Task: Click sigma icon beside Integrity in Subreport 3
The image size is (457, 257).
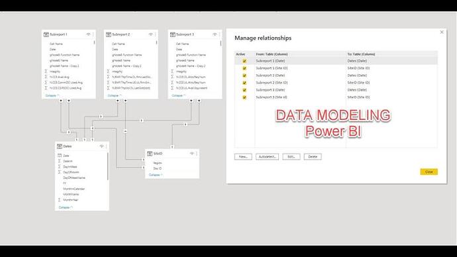Action: coord(172,72)
